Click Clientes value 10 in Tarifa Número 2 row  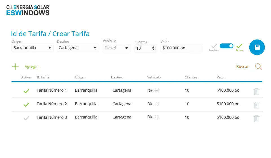tap(187, 104)
